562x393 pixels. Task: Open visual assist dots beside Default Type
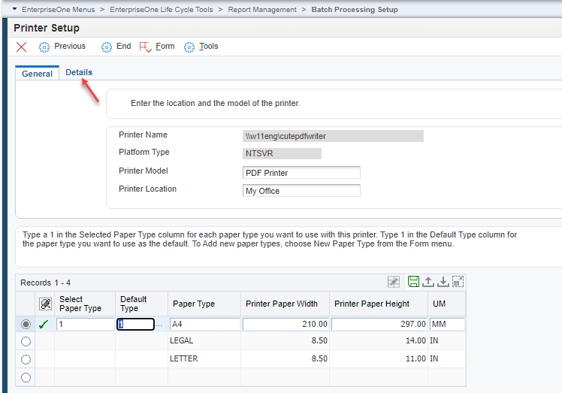(x=159, y=325)
